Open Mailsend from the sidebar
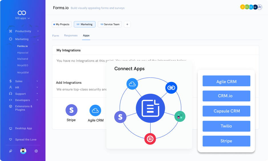Viewport: 268px width, 161px height. tap(23, 59)
